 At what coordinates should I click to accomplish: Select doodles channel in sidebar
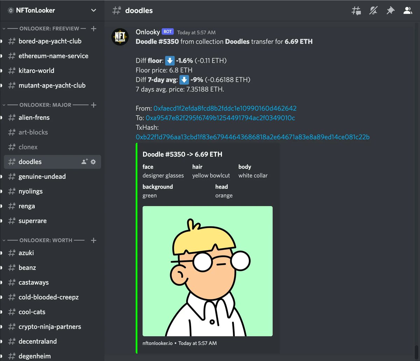(52, 162)
